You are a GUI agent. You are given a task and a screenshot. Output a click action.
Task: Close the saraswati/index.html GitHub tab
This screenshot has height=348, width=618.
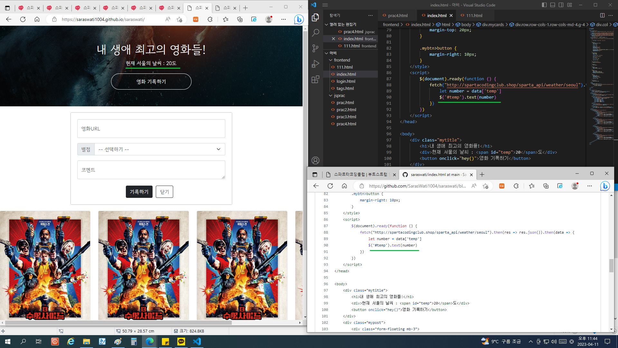tap(471, 175)
